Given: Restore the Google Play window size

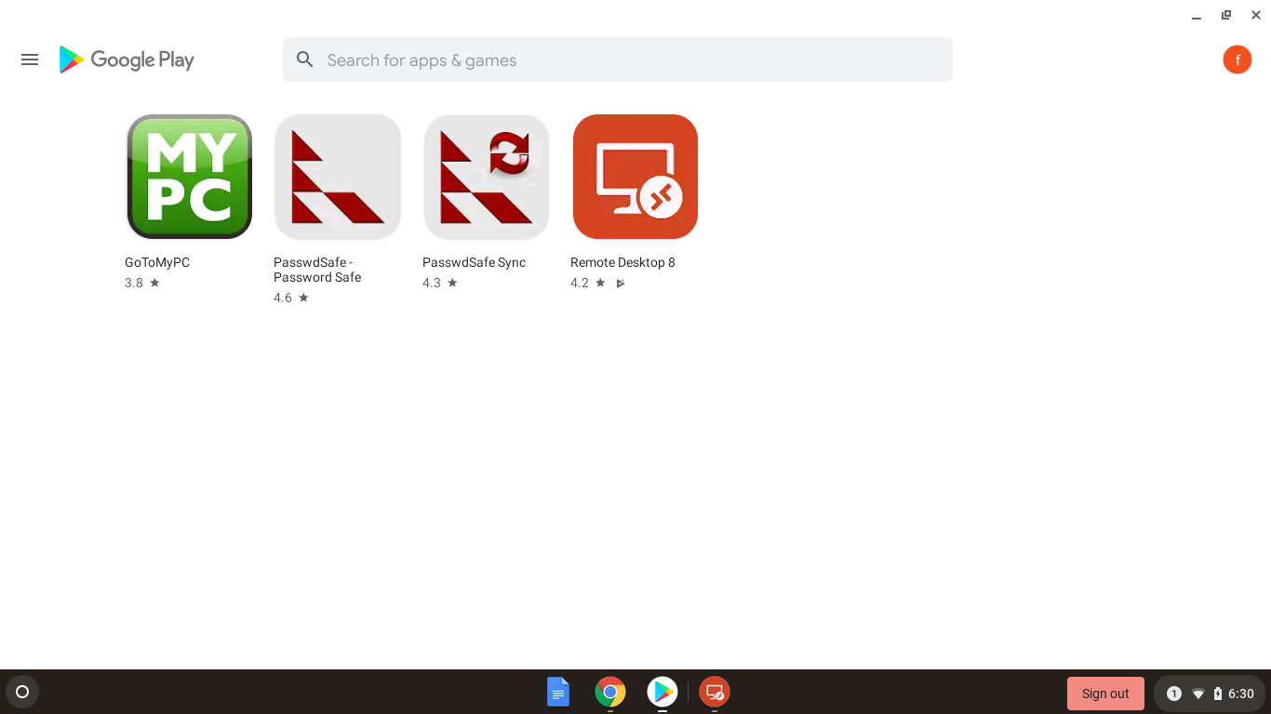Looking at the screenshot, I should 1226,15.
